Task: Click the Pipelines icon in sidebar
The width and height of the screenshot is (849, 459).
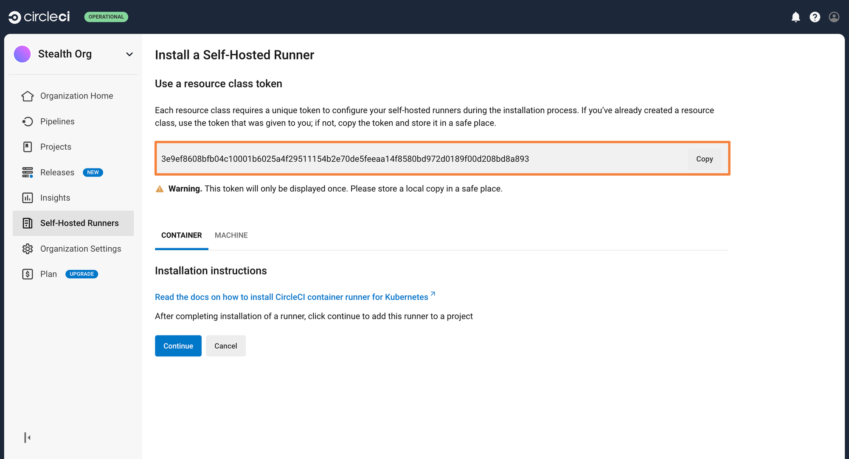Action: pyautogui.click(x=28, y=122)
